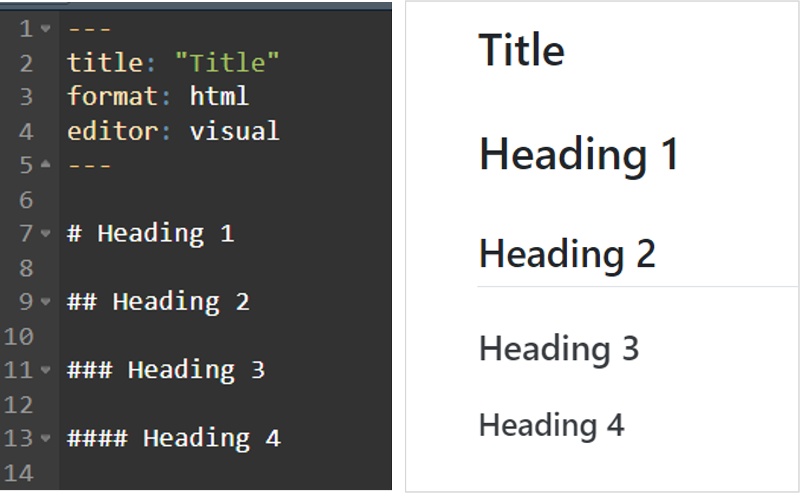
Task: Click rendered Heading 3 in the preview
Action: pyautogui.click(x=559, y=349)
